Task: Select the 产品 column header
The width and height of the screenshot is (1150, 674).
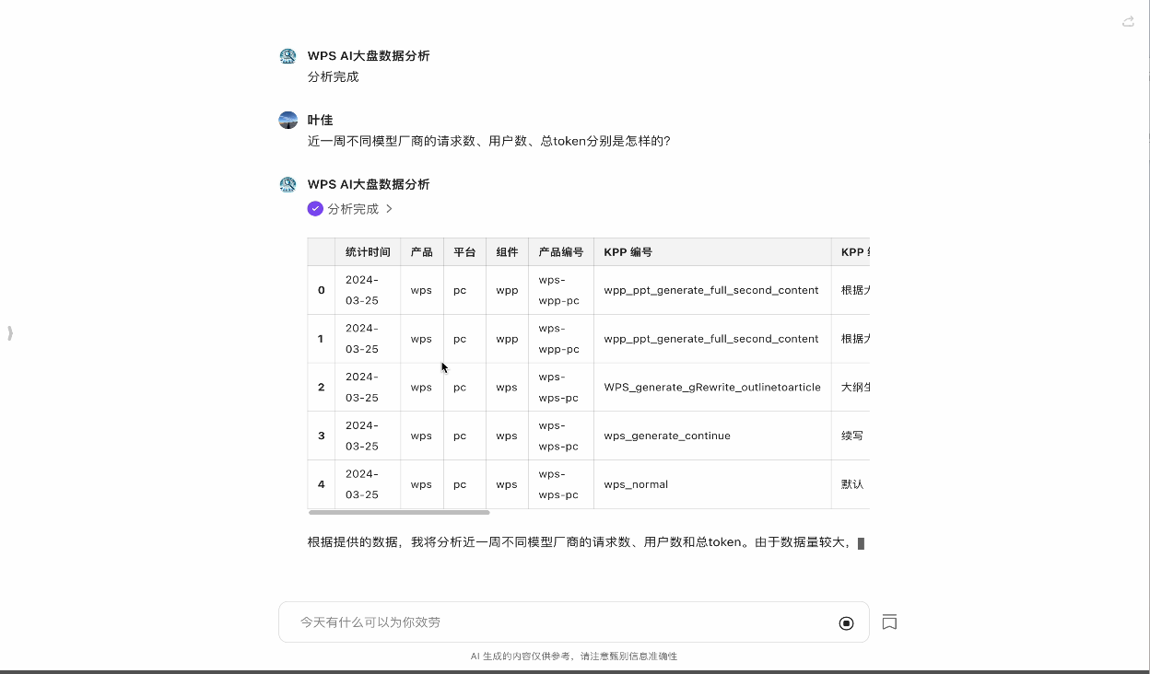Action: pos(421,252)
